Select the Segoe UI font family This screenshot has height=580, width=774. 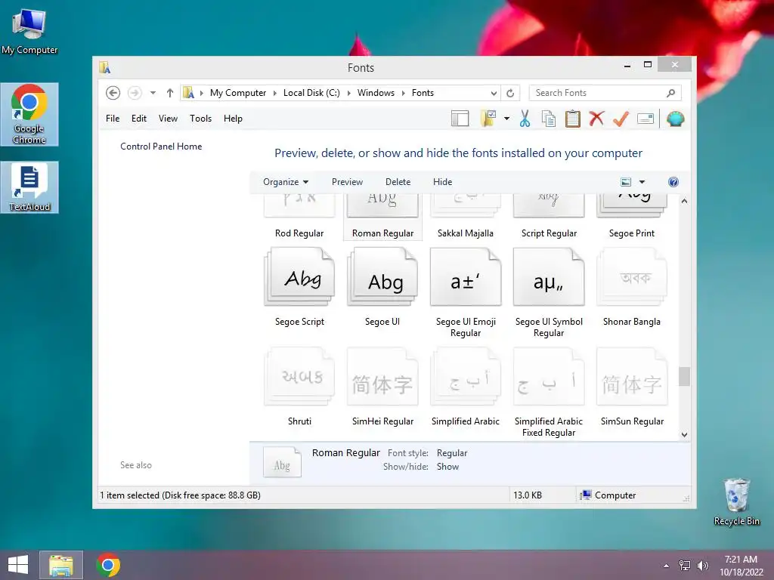382,288
